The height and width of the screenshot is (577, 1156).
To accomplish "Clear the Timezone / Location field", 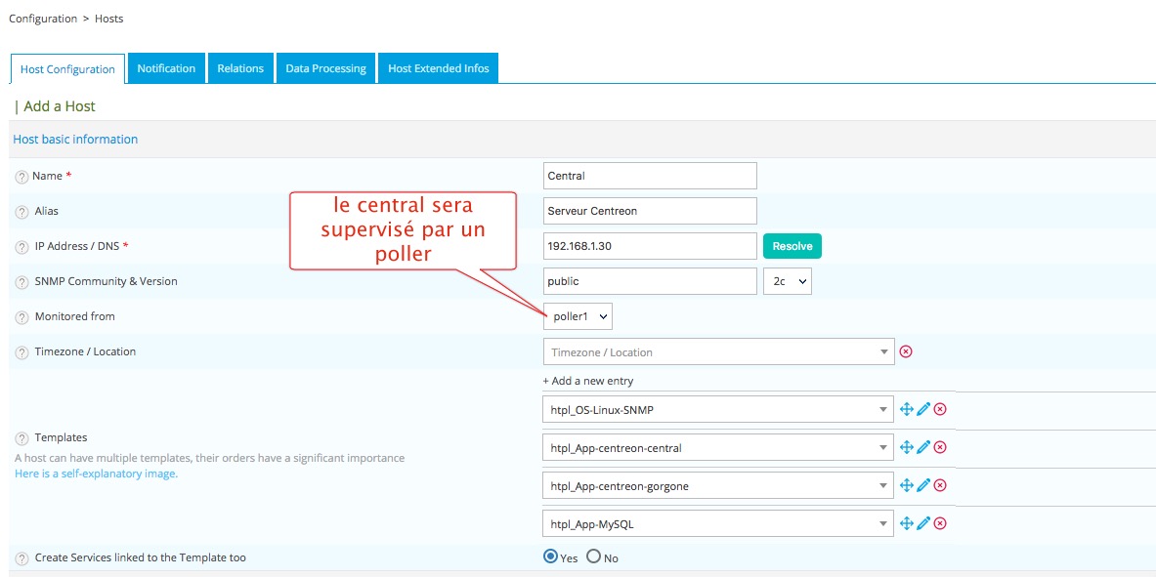I will point(906,351).
